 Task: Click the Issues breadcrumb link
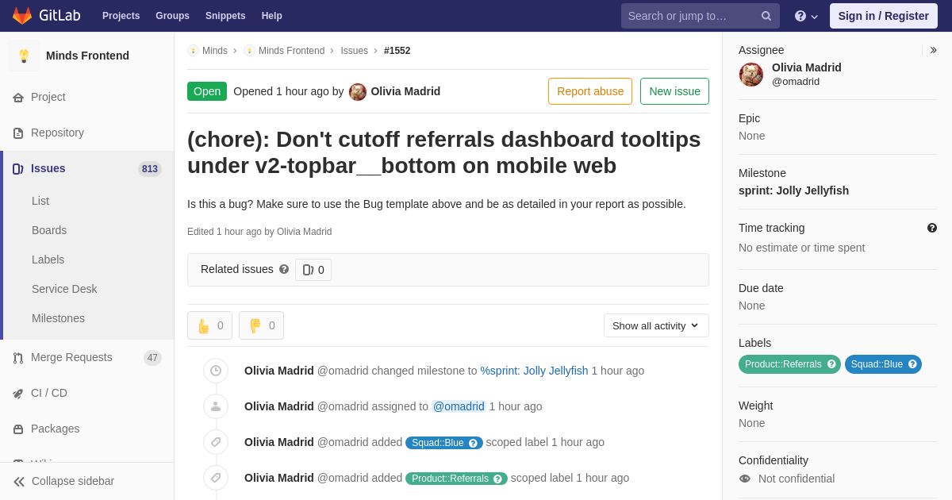[354, 51]
